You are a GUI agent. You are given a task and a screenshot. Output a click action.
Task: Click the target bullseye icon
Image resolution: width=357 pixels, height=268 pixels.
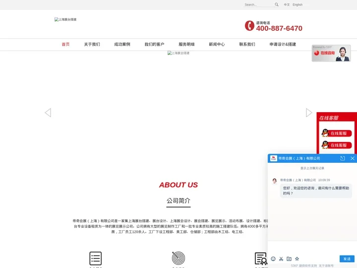178,258
